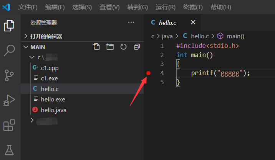Click the 'c' breadcrumb segment

153,36
